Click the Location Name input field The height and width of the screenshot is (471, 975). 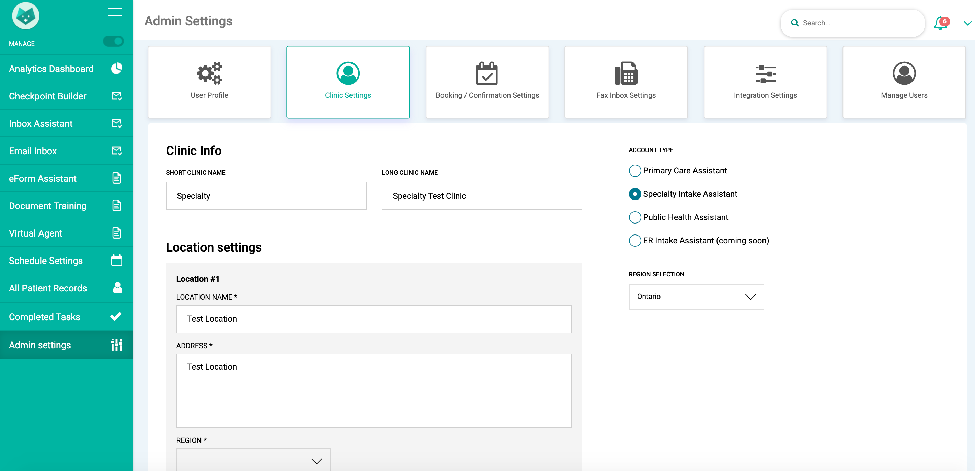[x=374, y=319]
